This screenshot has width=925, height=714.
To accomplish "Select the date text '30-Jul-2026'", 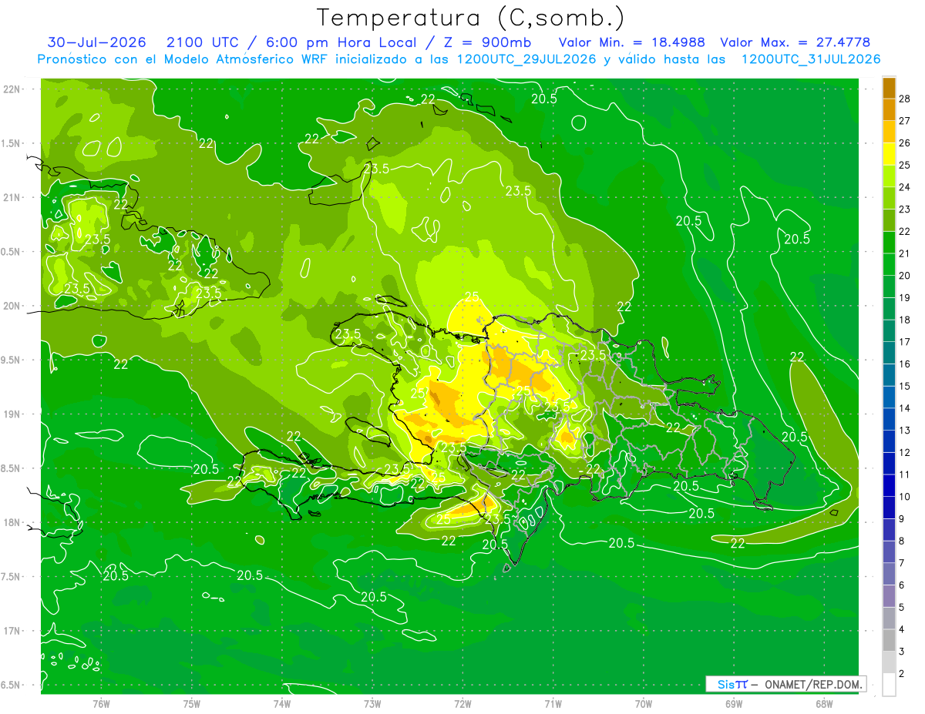I will tap(97, 42).
